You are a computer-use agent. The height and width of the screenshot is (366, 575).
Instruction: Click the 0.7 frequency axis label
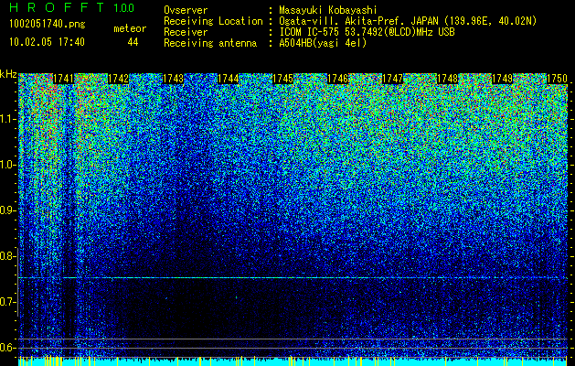pyautogui.click(x=7, y=302)
